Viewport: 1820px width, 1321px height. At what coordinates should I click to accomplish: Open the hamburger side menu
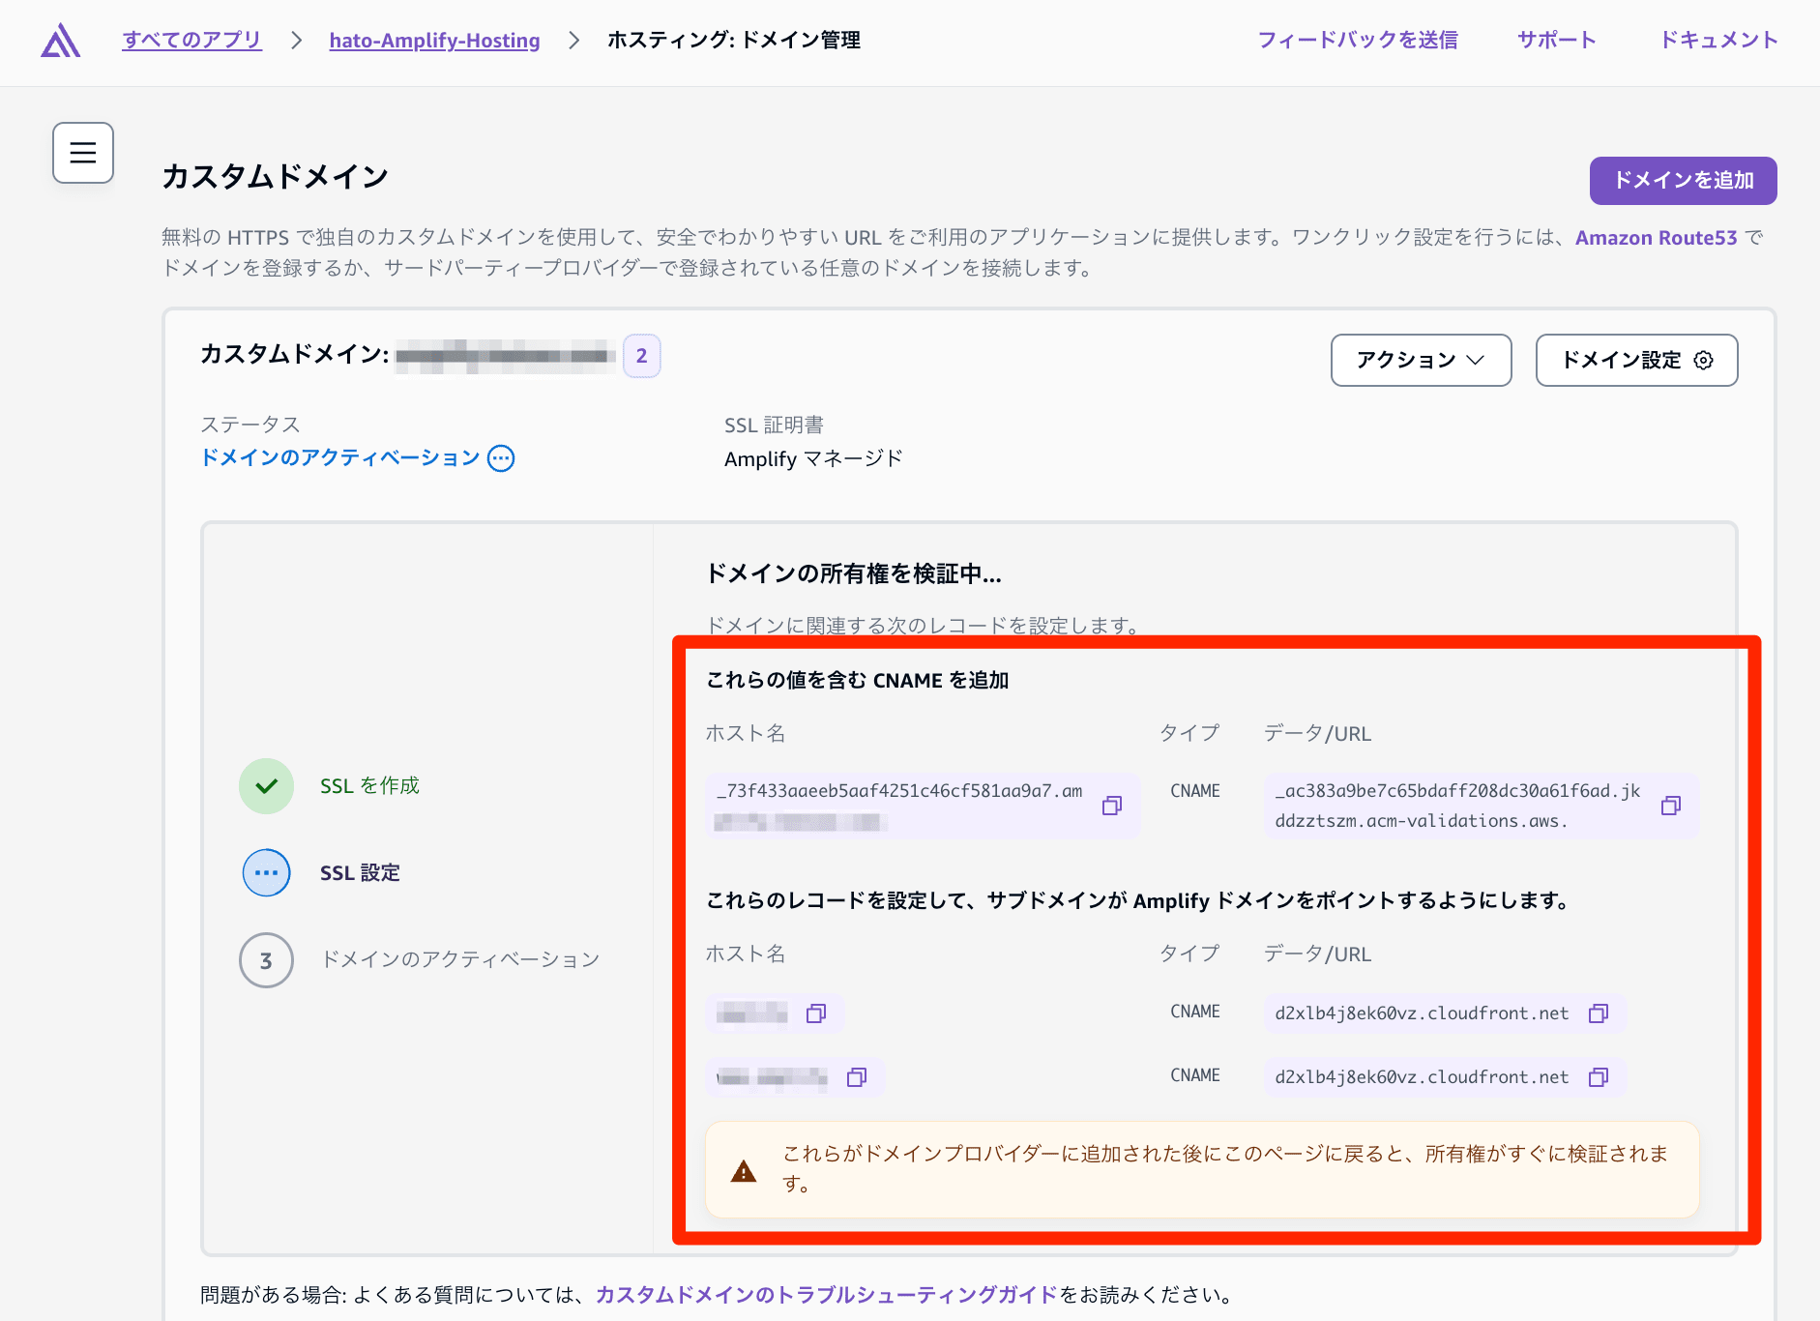pos(83,153)
